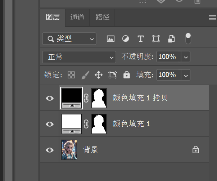Switch to the 图层 tab
This screenshot has width=217, height=181.
[53, 17]
